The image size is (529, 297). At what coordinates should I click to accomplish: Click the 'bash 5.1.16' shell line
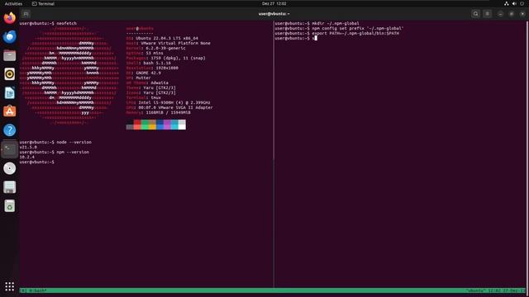click(149, 63)
